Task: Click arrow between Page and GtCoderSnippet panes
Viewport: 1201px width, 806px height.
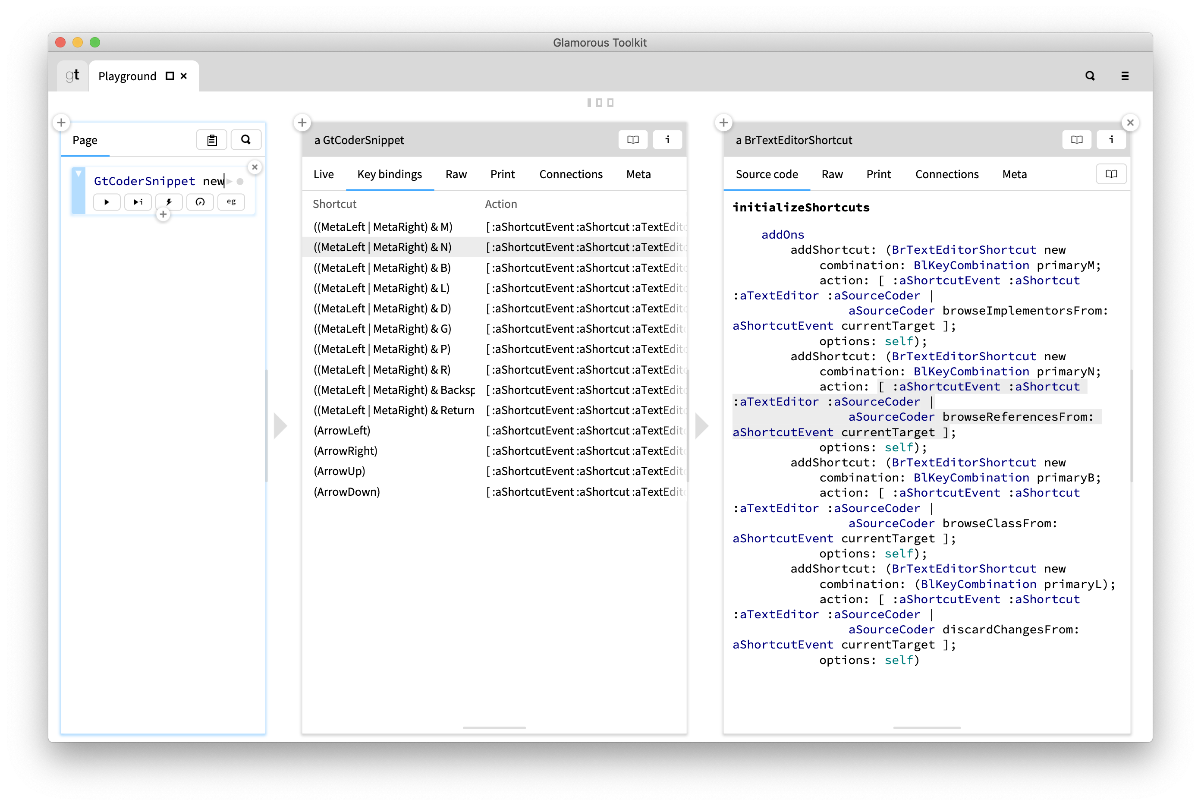Action: tap(280, 425)
